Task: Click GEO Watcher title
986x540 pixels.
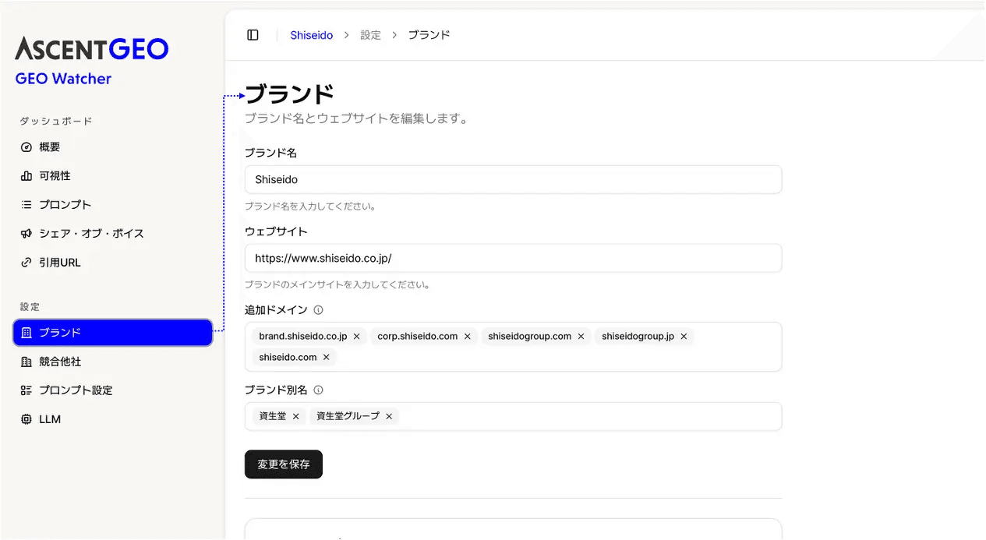Action: 63,79
